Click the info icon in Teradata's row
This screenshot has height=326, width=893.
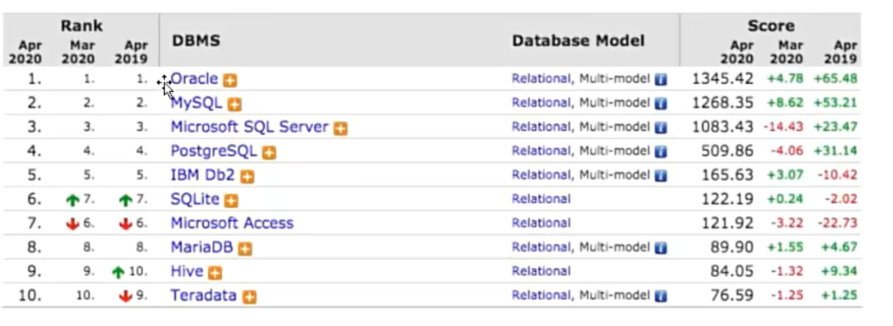(x=661, y=296)
